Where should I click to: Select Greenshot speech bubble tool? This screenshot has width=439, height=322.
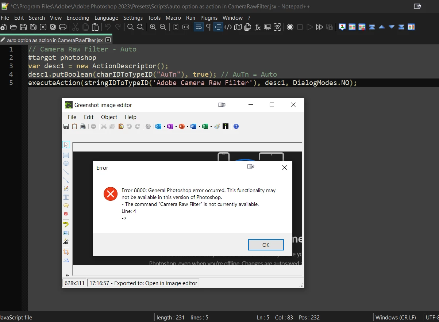coord(66,206)
